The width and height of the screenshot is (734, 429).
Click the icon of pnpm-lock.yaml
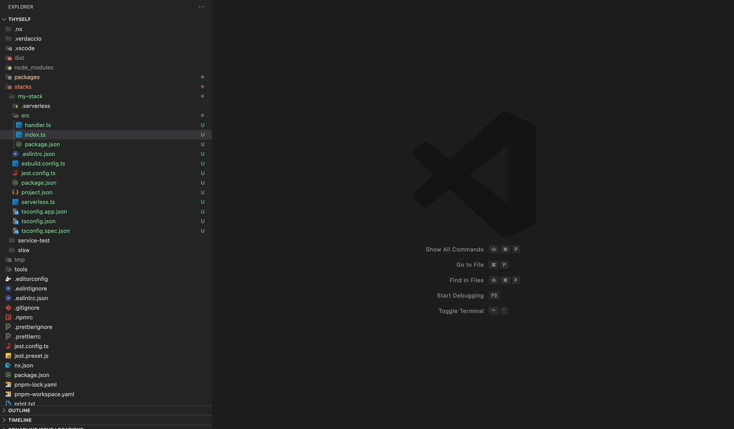coord(8,385)
